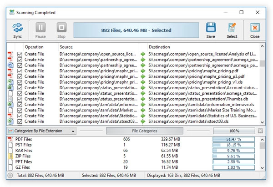Screen dimensions: 273x187
Task: Click green arrow in maphr_pricing_p3.pdf row
Action: click(x=143, y=76)
